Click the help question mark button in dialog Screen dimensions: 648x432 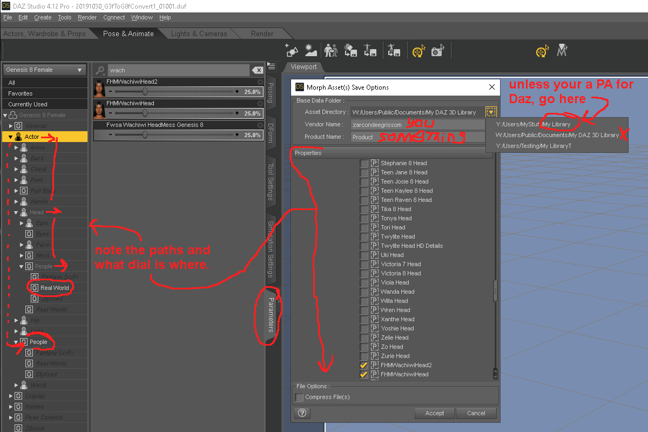pos(302,413)
